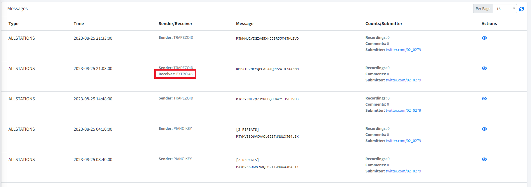The height and width of the screenshot is (187, 531).
Task: Click timestamp 2023-08-25 14:48:00
Action: click(x=93, y=99)
